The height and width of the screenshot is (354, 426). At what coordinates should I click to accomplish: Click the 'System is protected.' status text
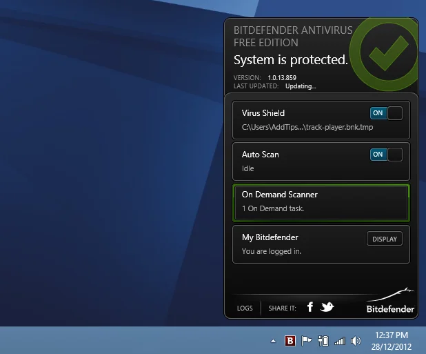pos(291,60)
